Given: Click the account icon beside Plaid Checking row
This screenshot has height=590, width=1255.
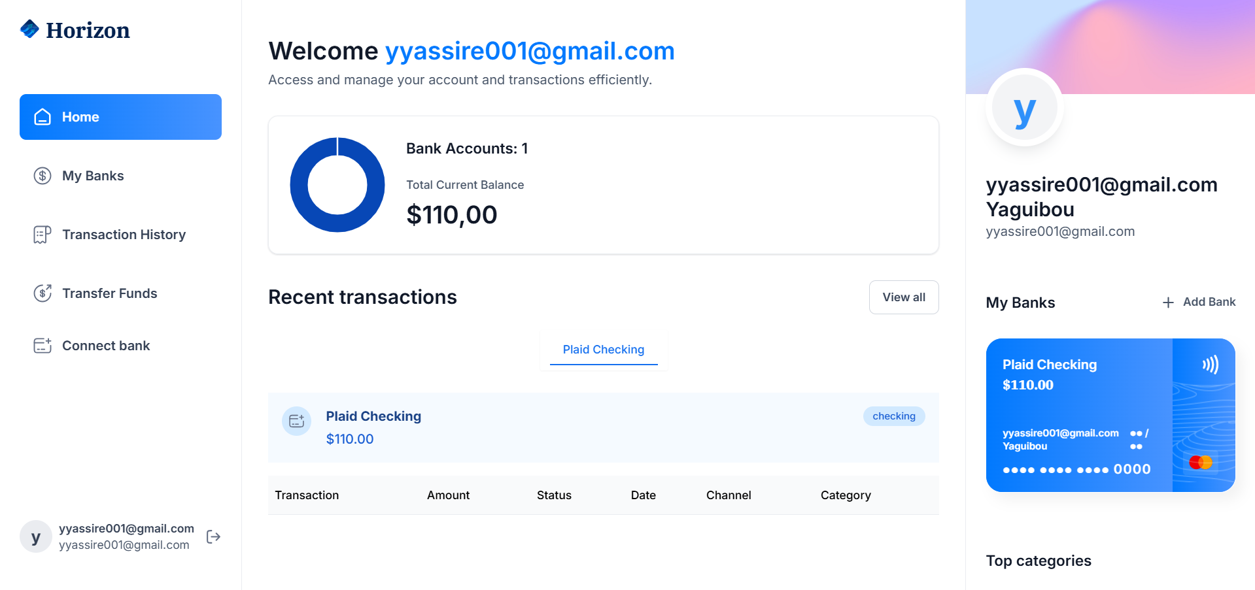Looking at the screenshot, I should tap(296, 421).
